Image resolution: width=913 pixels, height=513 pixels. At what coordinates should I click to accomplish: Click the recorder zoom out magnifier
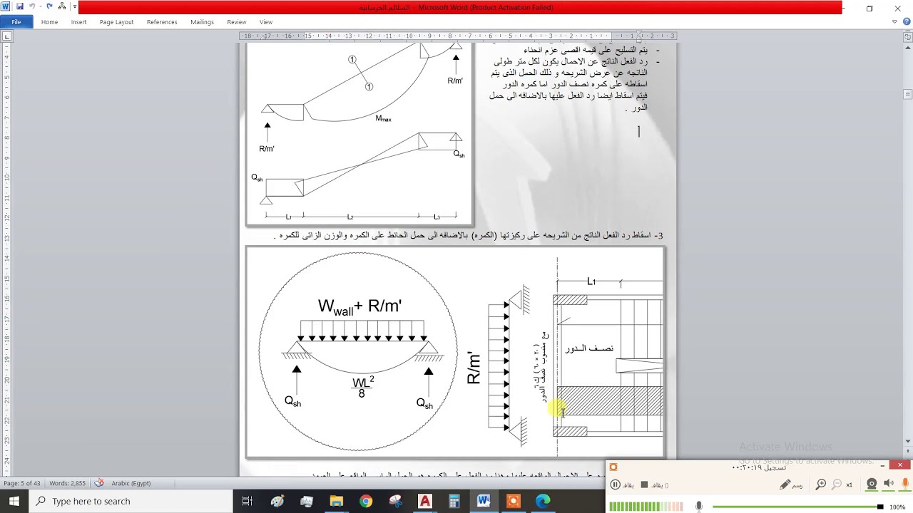click(x=837, y=484)
